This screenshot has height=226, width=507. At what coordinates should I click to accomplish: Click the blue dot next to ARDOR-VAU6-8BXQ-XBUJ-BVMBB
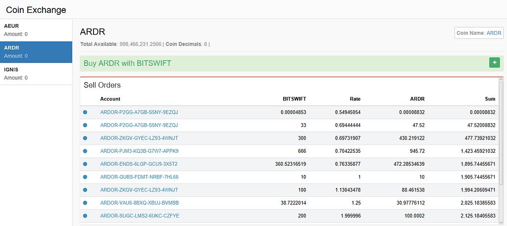click(x=85, y=203)
